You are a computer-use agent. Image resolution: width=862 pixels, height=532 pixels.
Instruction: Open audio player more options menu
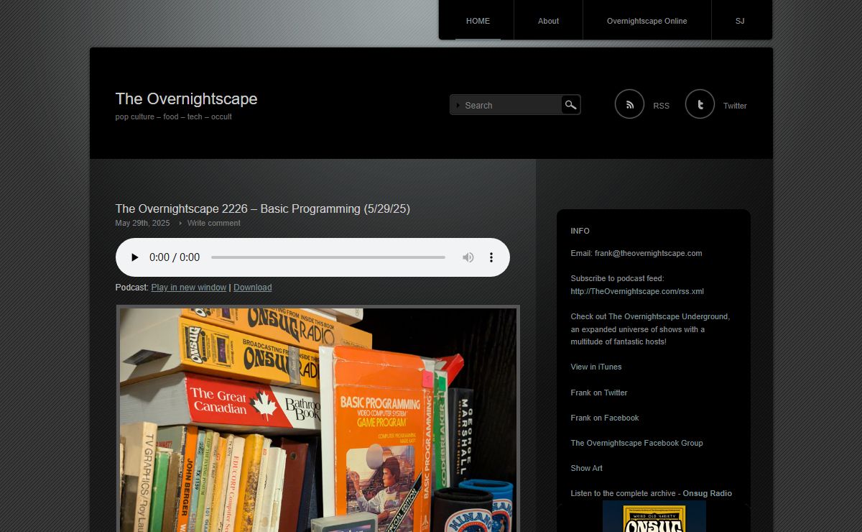pyautogui.click(x=491, y=257)
